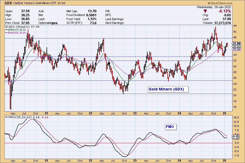
Task: Click the 'EMA(17) 36.92' legend text
Action: [x=17, y=30]
